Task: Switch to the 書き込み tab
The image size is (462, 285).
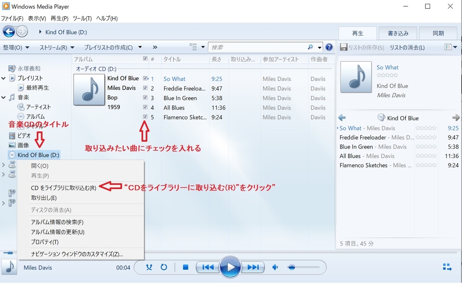Action: 397,33
